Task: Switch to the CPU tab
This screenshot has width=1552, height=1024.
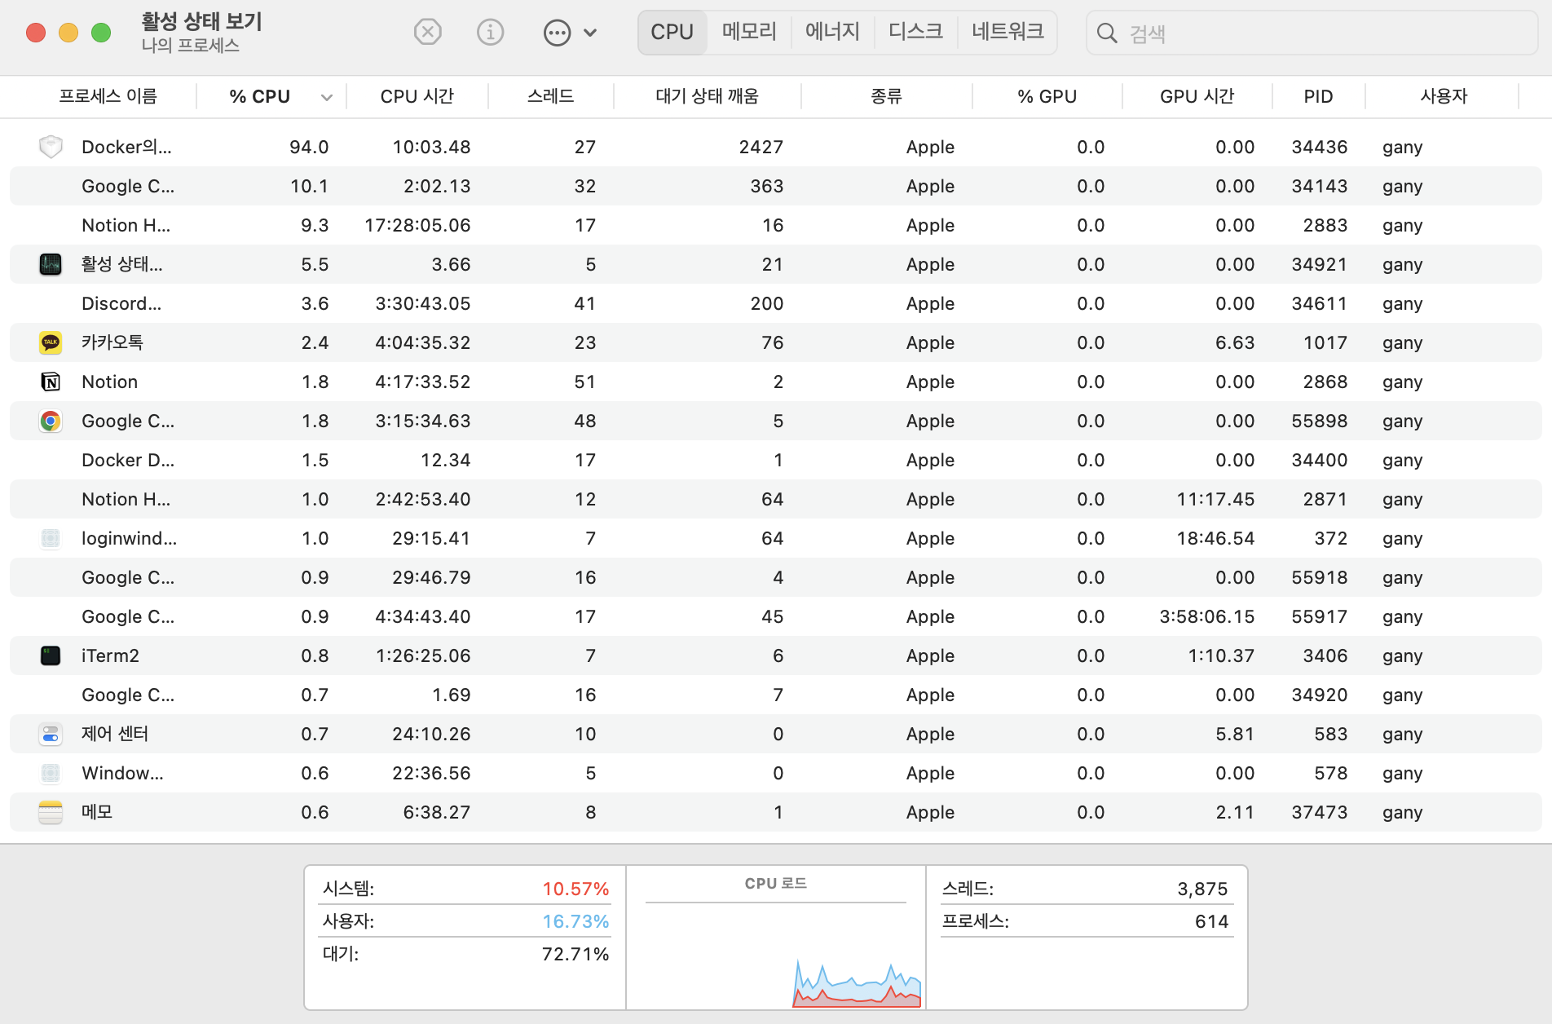Action: click(x=672, y=33)
